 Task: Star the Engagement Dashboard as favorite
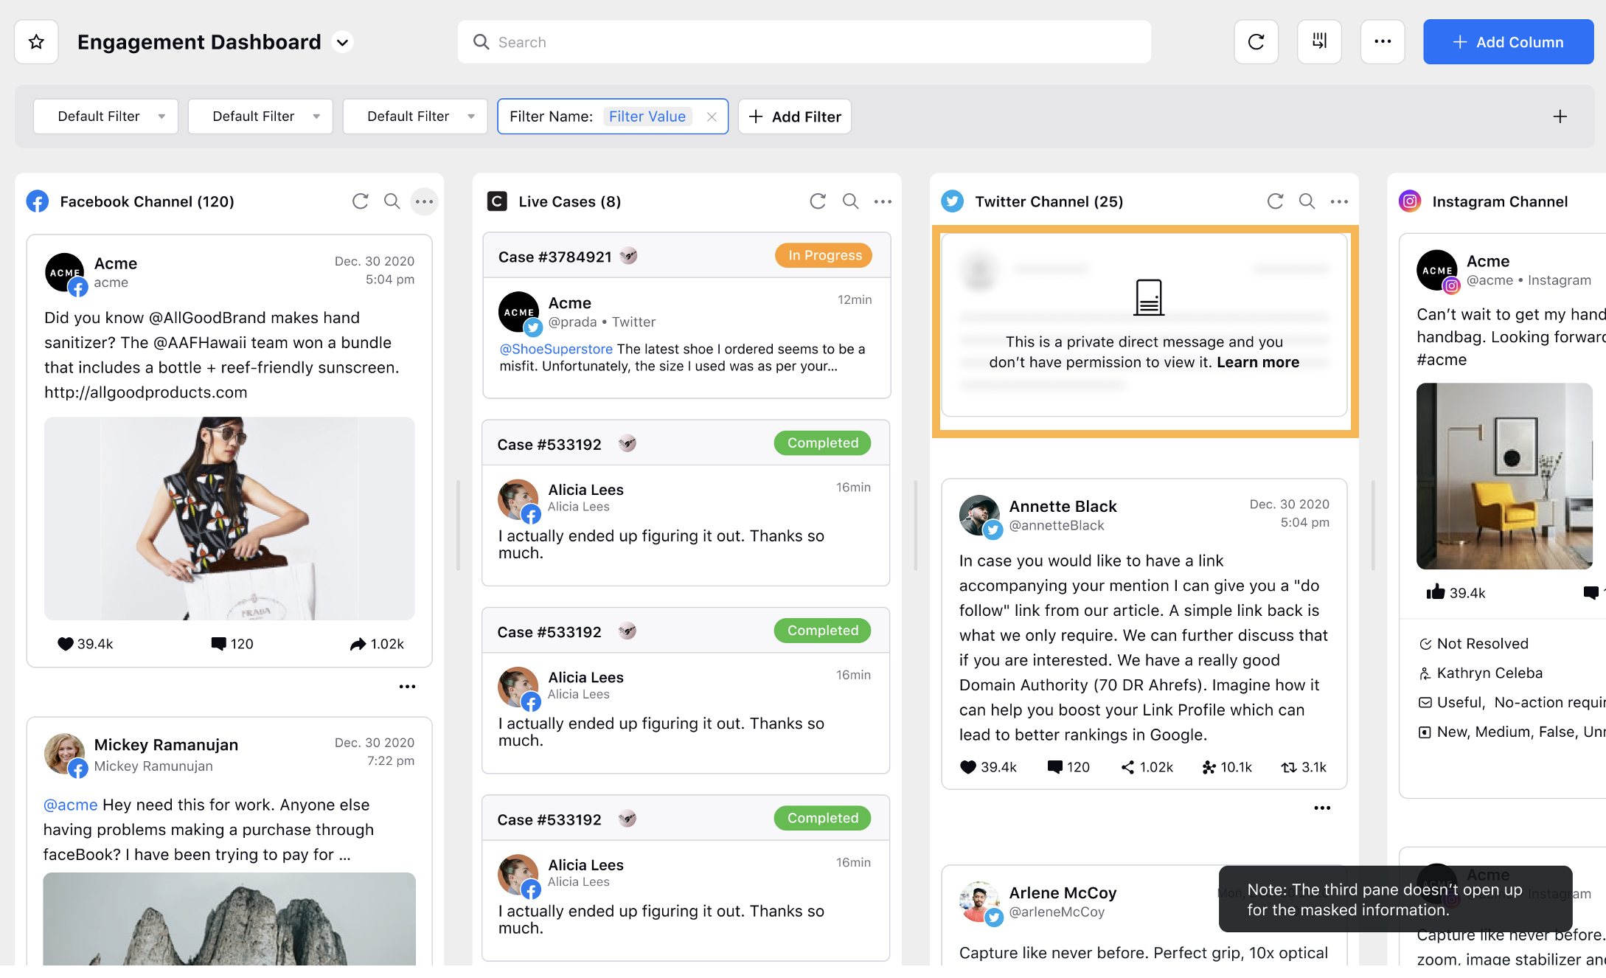click(36, 42)
